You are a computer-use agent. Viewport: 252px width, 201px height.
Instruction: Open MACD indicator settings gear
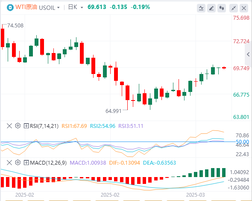pyautogui.click(x=18, y=163)
